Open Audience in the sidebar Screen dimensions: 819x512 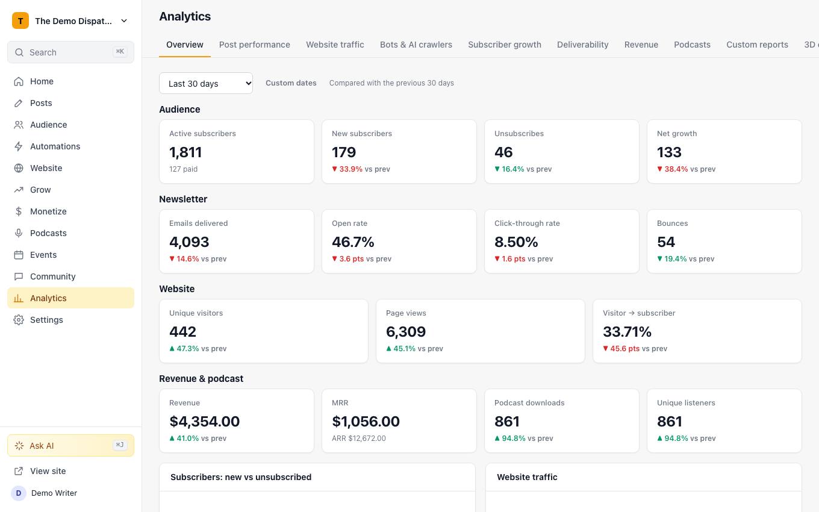pyautogui.click(x=70, y=125)
